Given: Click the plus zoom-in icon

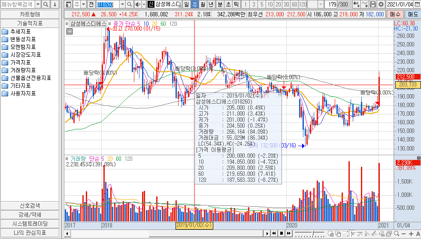Looking at the screenshot, I should point(411,233).
